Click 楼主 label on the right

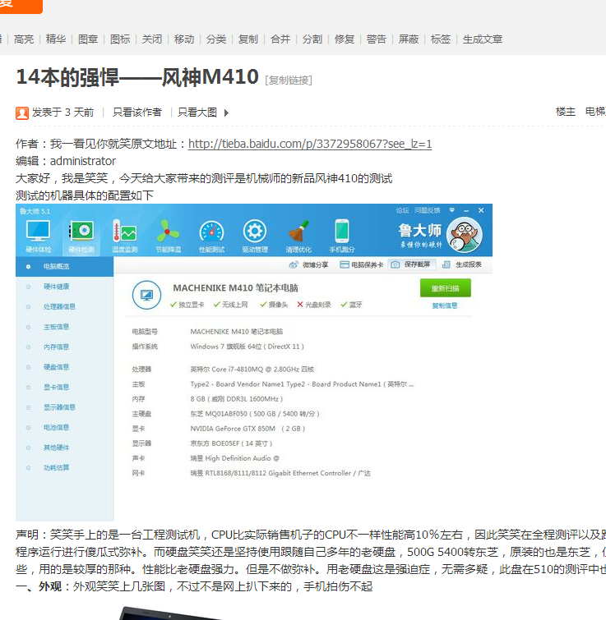point(565,112)
